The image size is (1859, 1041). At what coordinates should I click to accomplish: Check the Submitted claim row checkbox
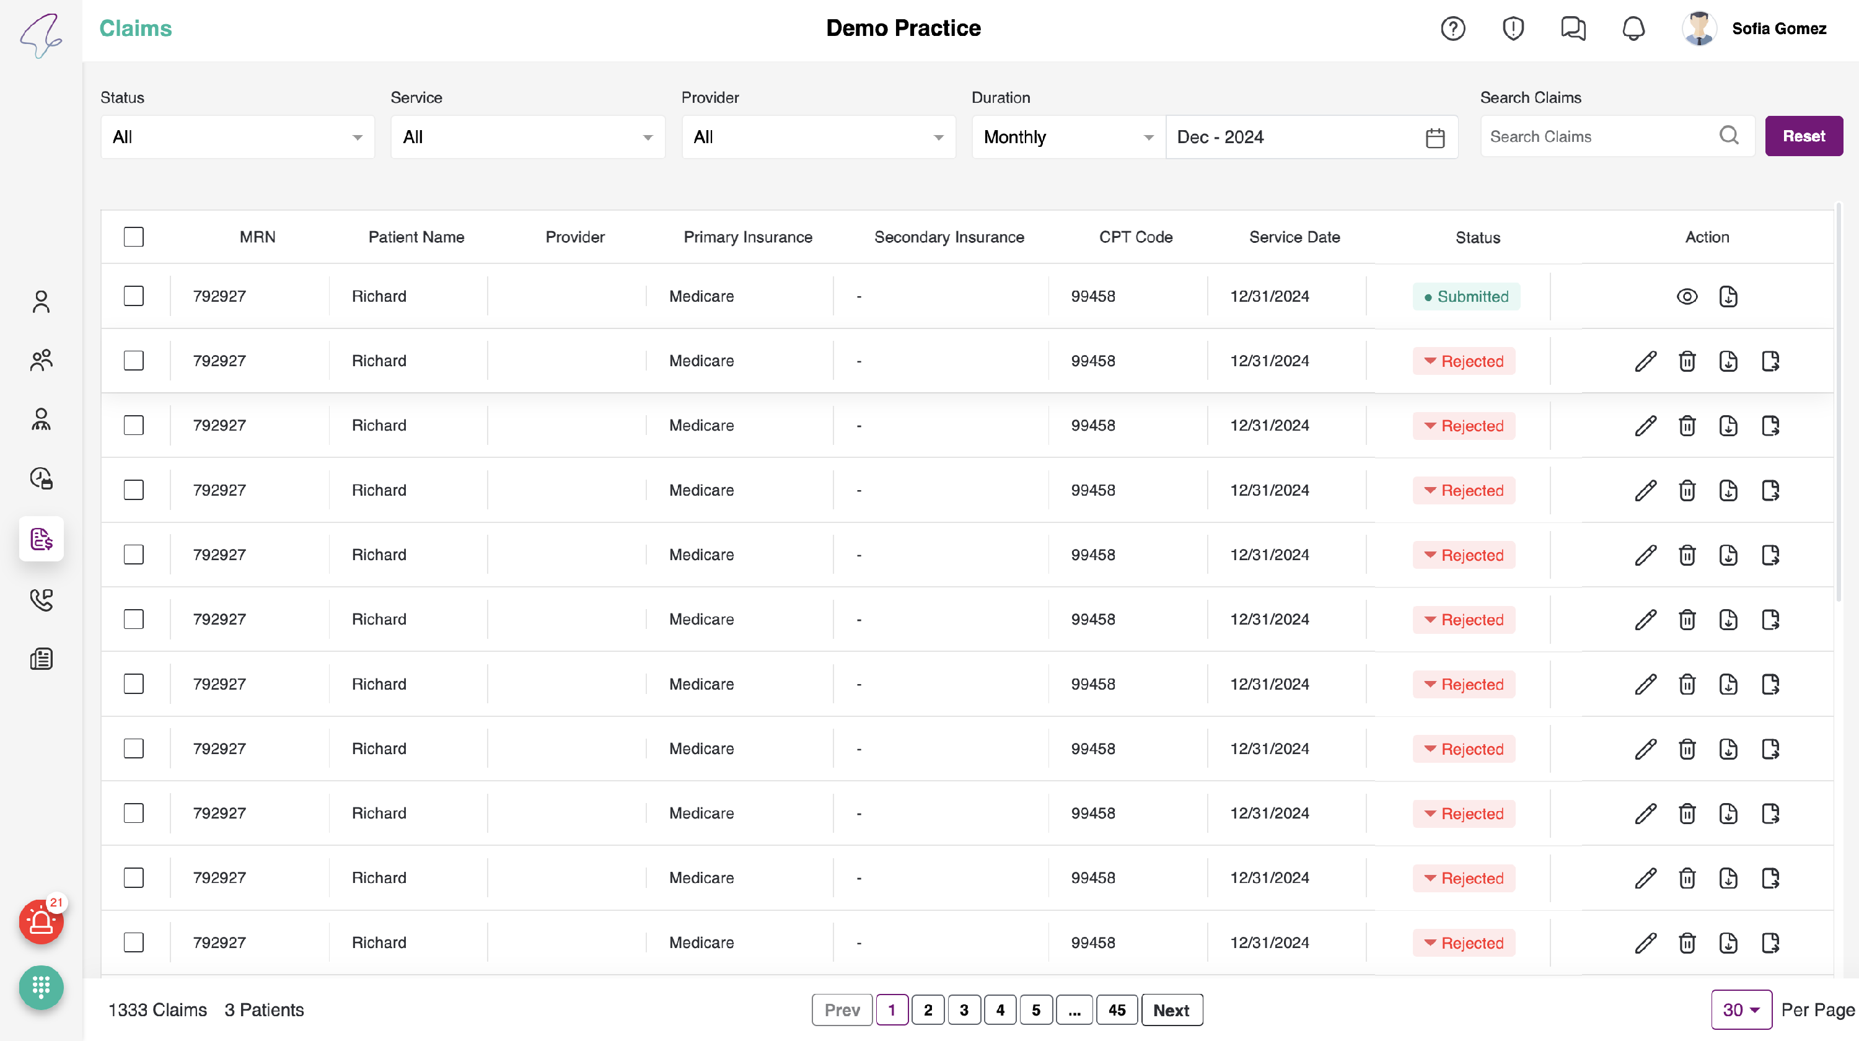click(133, 296)
